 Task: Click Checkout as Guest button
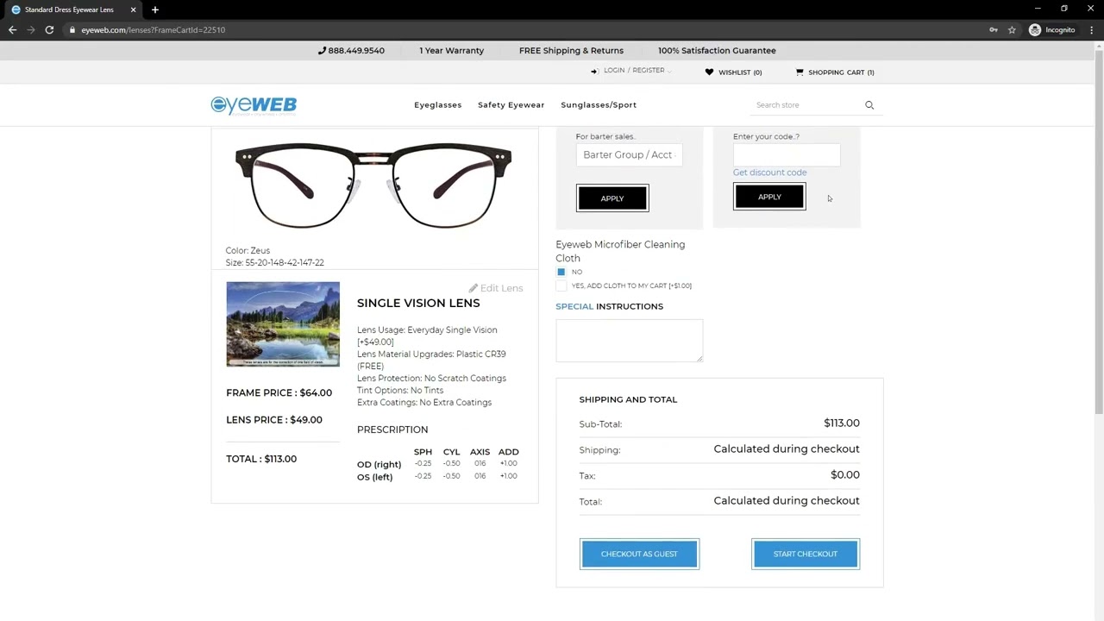click(639, 554)
